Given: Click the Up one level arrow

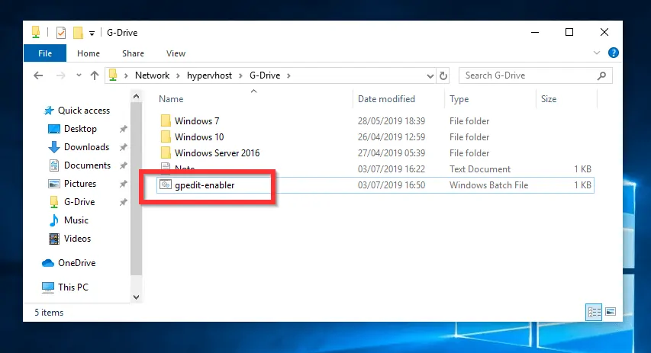Looking at the screenshot, I should tap(95, 75).
